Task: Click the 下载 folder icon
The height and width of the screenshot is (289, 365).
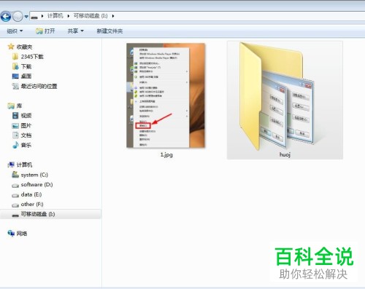Action: click(x=15, y=66)
